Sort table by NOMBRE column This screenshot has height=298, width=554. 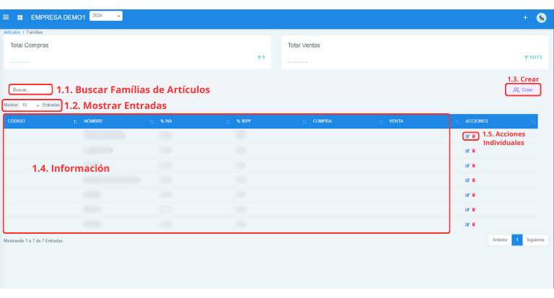pyautogui.click(x=118, y=121)
